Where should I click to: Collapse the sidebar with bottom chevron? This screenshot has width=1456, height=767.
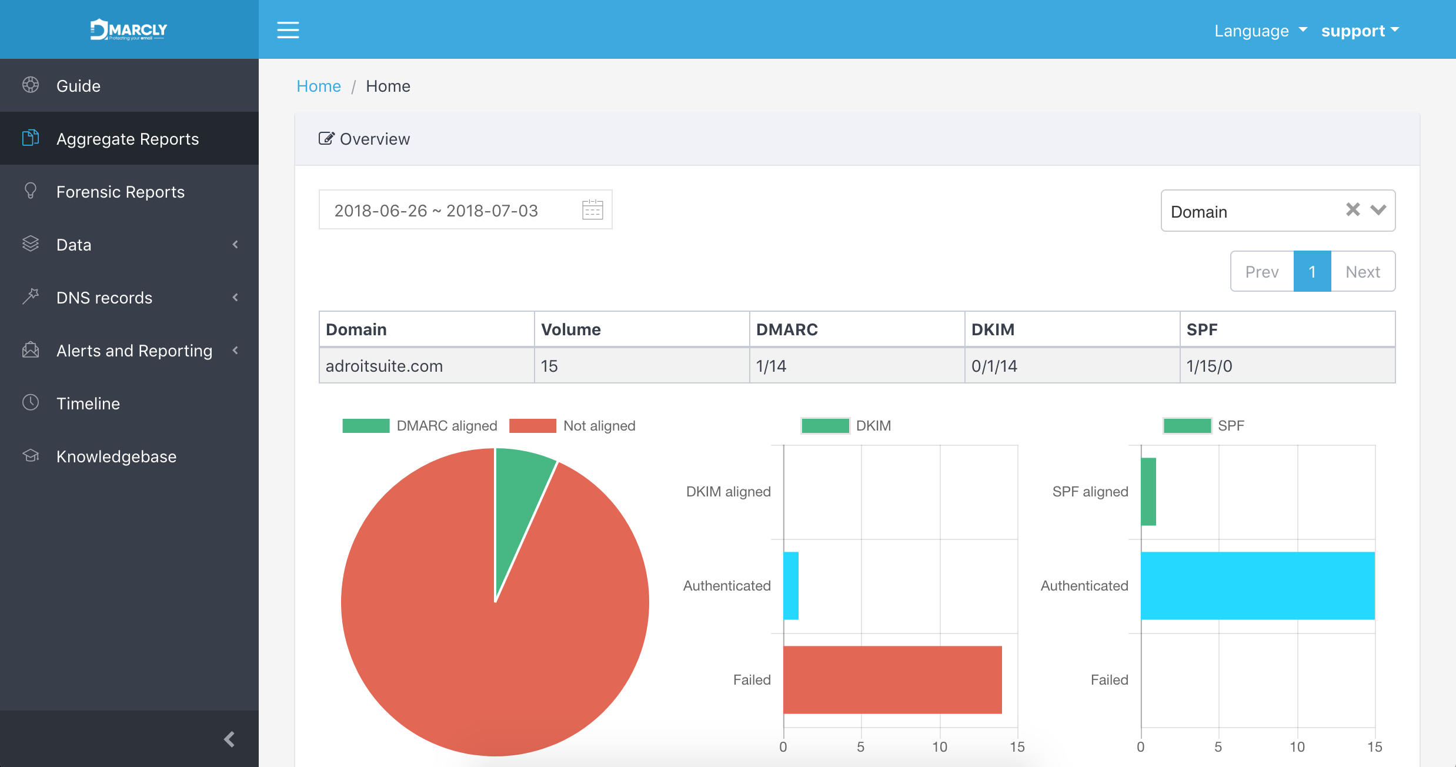pos(229,739)
